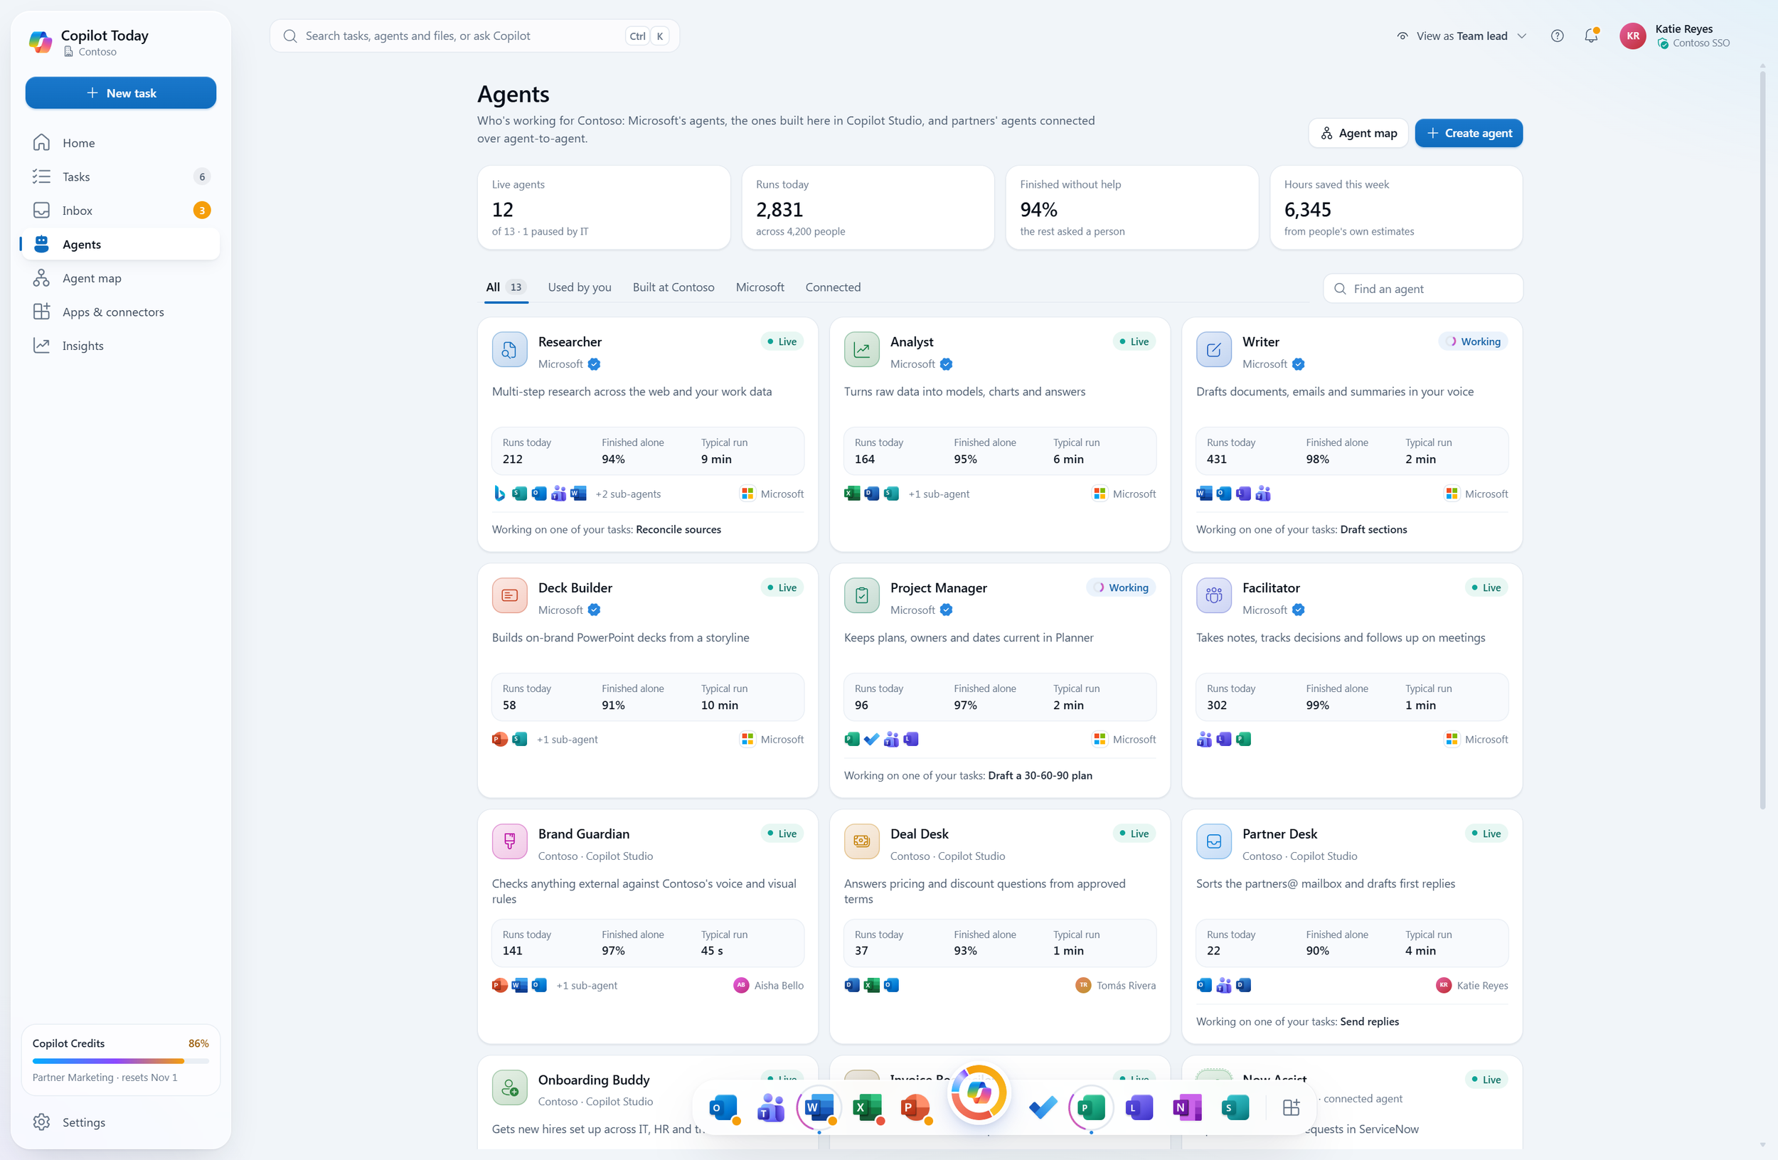This screenshot has height=1160, width=1778.
Task: Go to Home in the sidebar
Action: (121, 144)
